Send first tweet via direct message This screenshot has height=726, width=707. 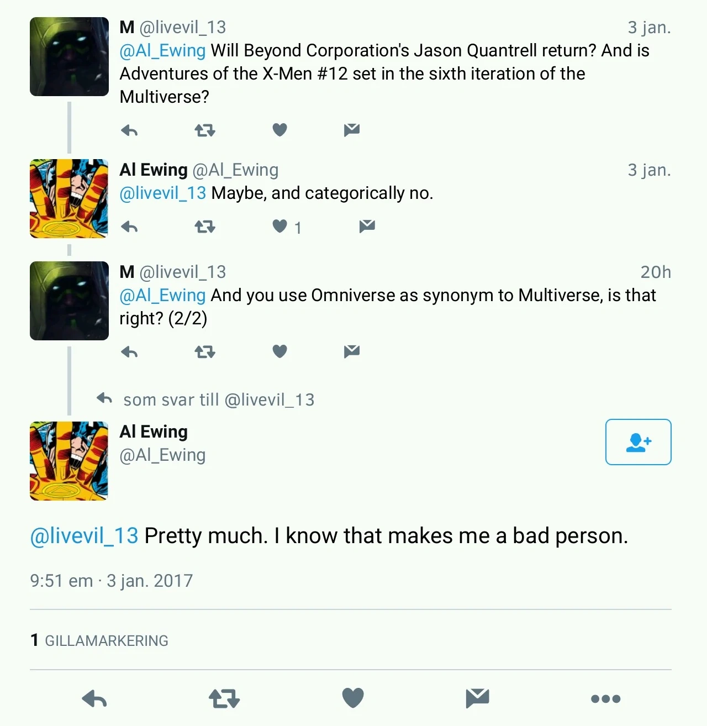[x=351, y=130]
